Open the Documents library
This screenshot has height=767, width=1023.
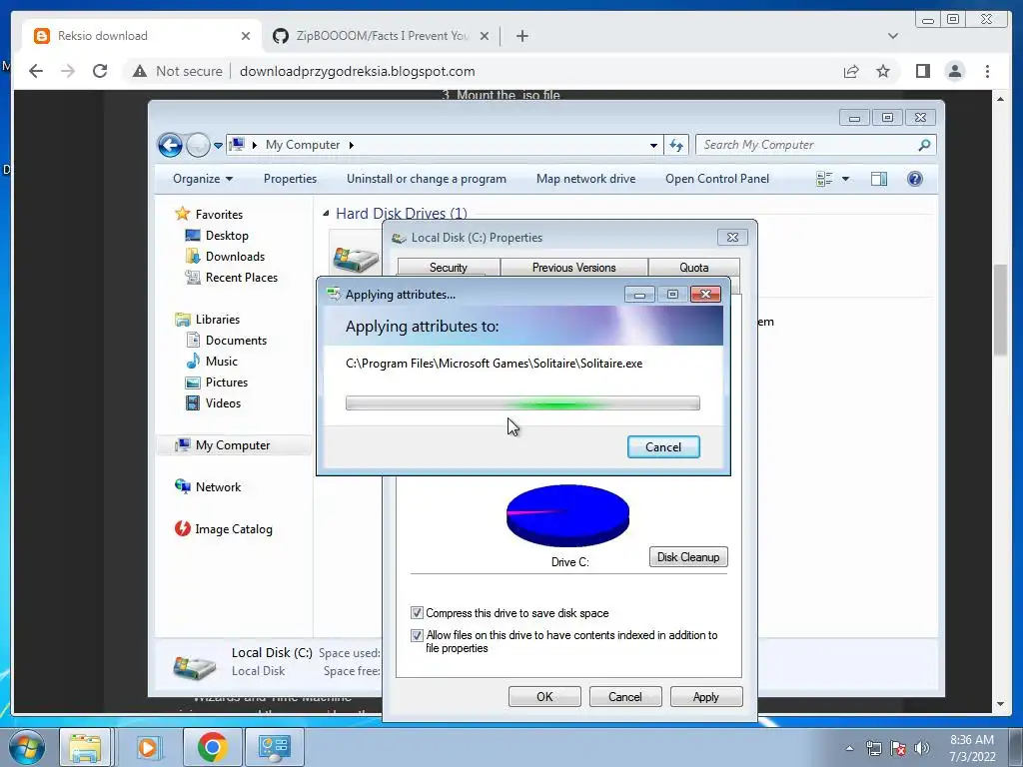point(236,340)
